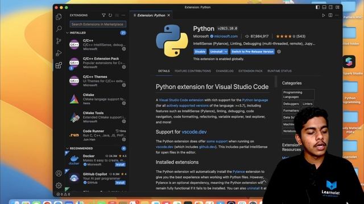This screenshot has width=364, height=204.
Task: Collapse the Recommended extensions section
Action: coord(68,148)
